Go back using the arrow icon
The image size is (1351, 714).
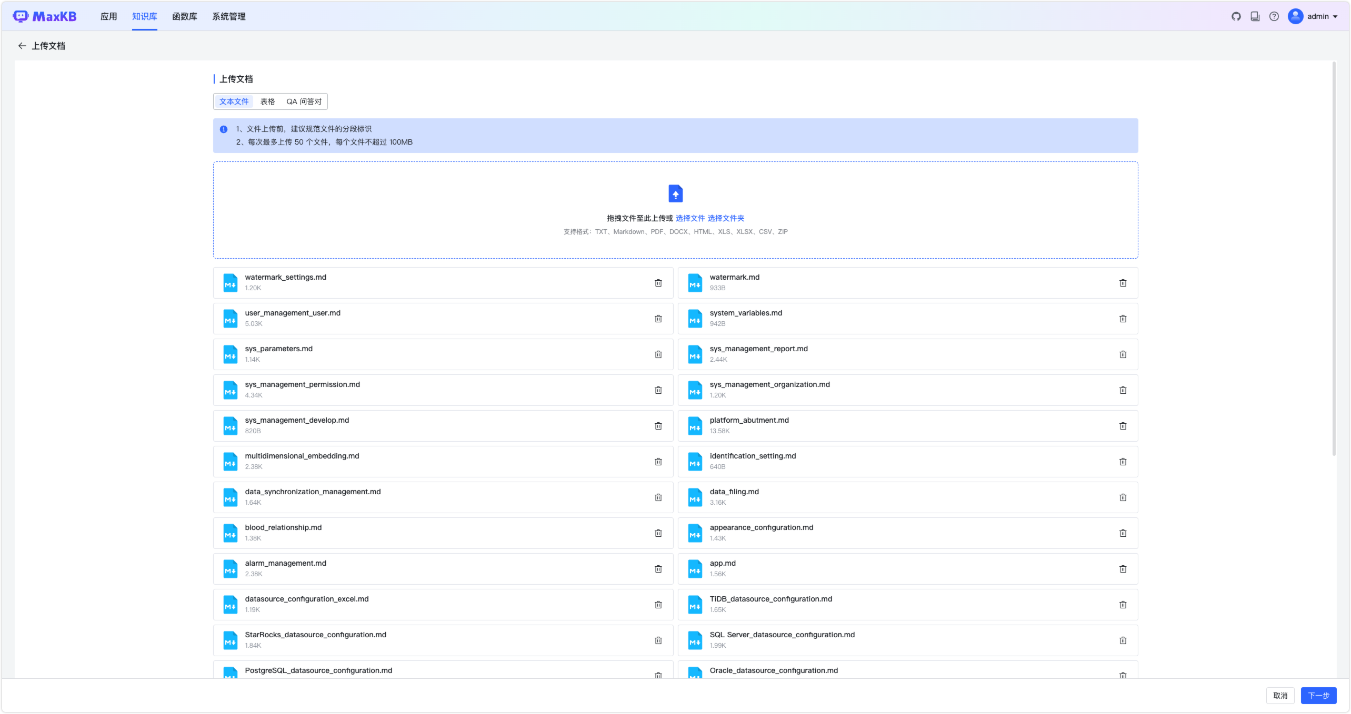pyautogui.click(x=22, y=46)
